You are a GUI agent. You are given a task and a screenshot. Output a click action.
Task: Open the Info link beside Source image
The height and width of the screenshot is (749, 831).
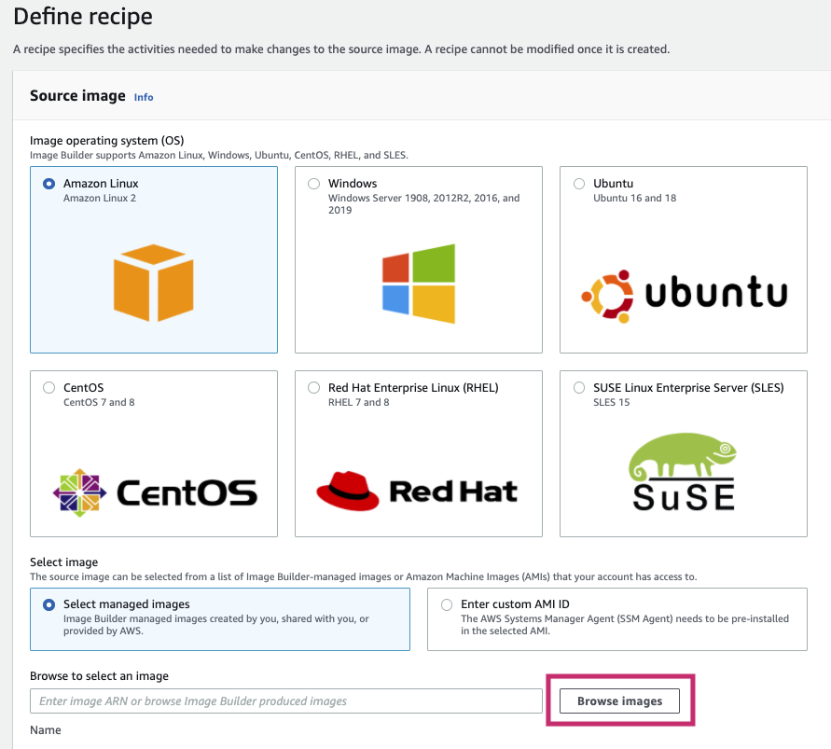pos(144,98)
